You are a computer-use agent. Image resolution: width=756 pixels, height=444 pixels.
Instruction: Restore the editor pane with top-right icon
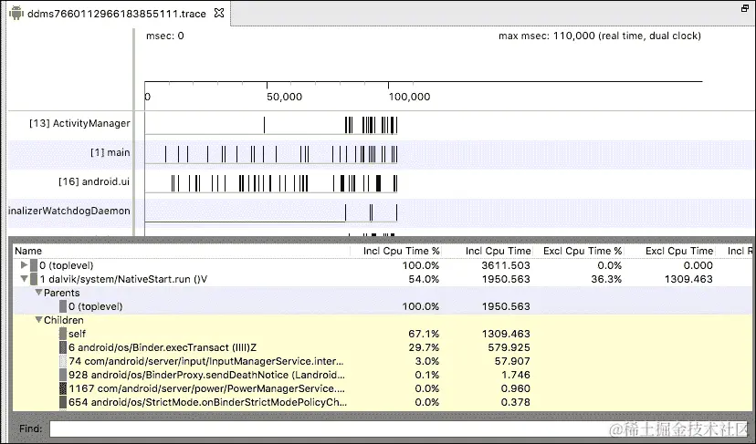tap(745, 8)
